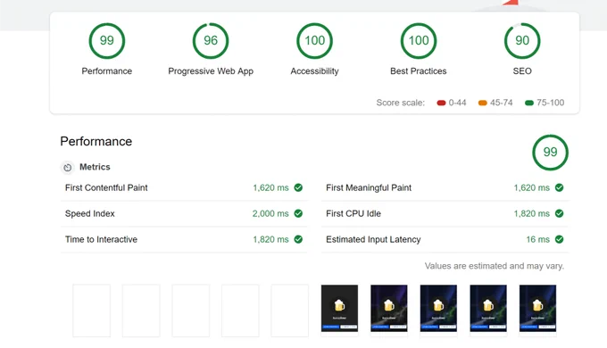
Task: Click the 1,620 ms First Meaningful Paint value
Action: click(531, 187)
